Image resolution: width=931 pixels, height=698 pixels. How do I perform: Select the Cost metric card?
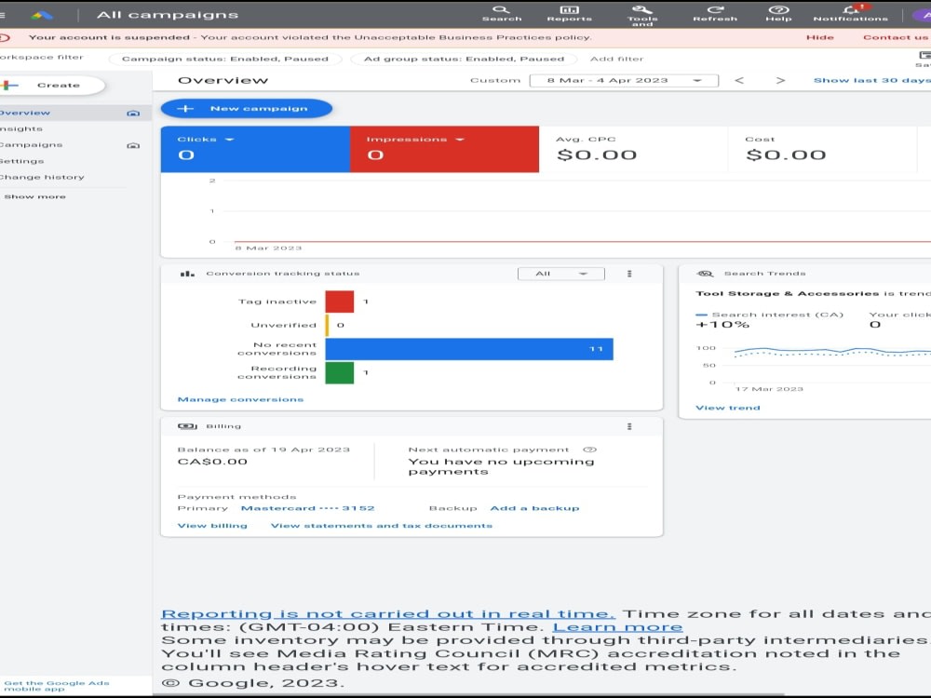coord(822,149)
